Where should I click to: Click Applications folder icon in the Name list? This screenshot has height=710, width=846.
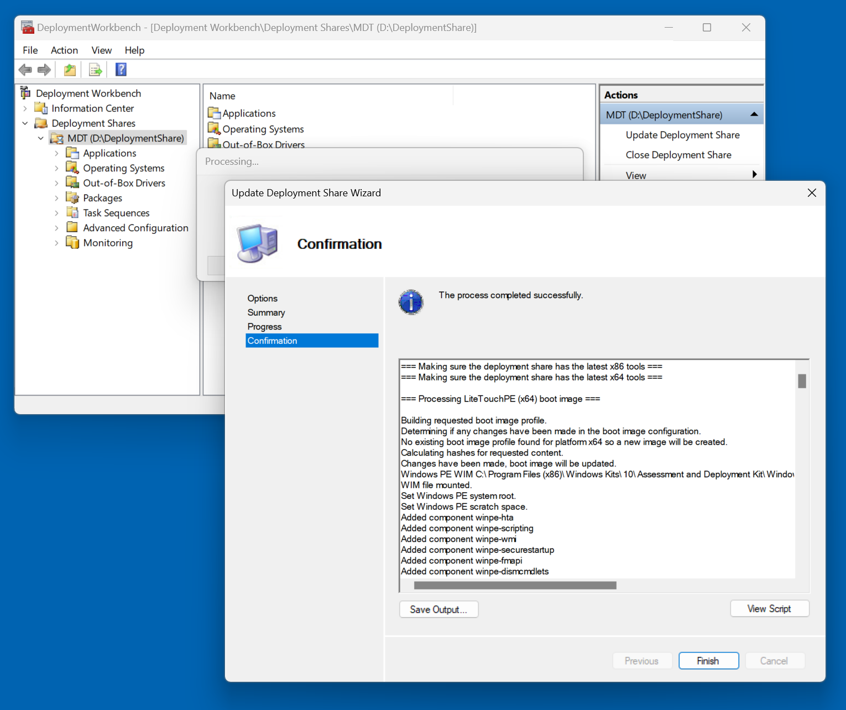tap(214, 113)
